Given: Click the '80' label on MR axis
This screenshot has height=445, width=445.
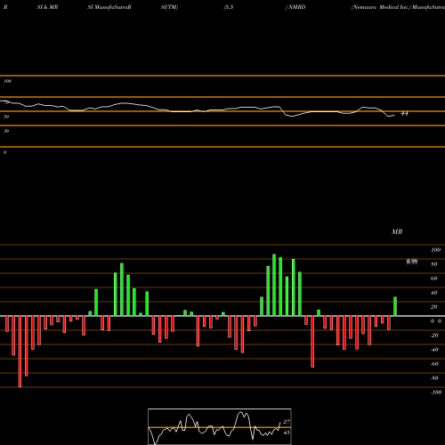Looking at the screenshot, I should (x=434, y=264).
